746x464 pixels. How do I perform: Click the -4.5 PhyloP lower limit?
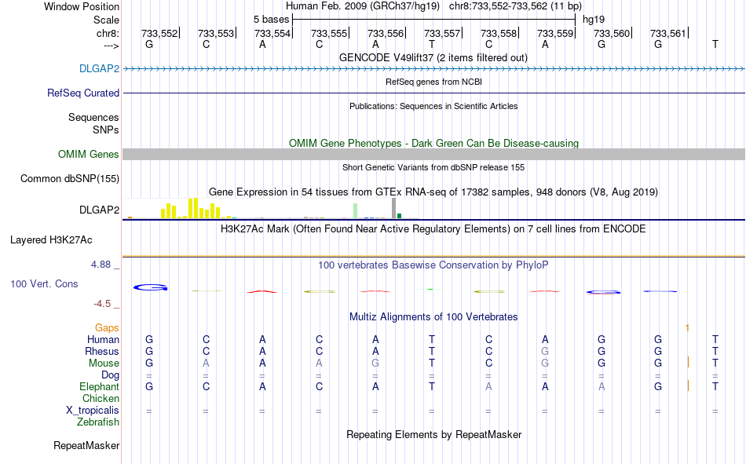[102, 304]
